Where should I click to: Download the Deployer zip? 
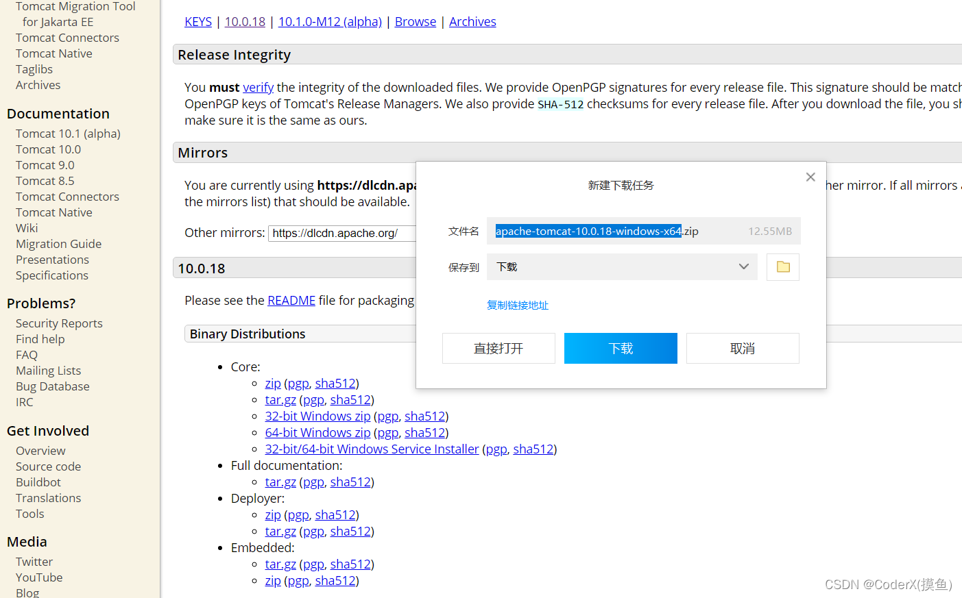point(273,514)
